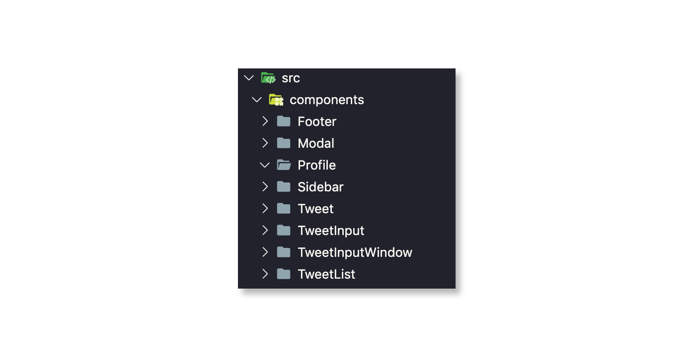Image resolution: width=694 pixels, height=358 pixels.
Task: Expand the Modal folder chevron
Action: 265,143
